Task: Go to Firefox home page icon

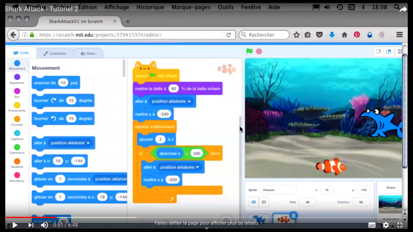Action: [x=344, y=35]
